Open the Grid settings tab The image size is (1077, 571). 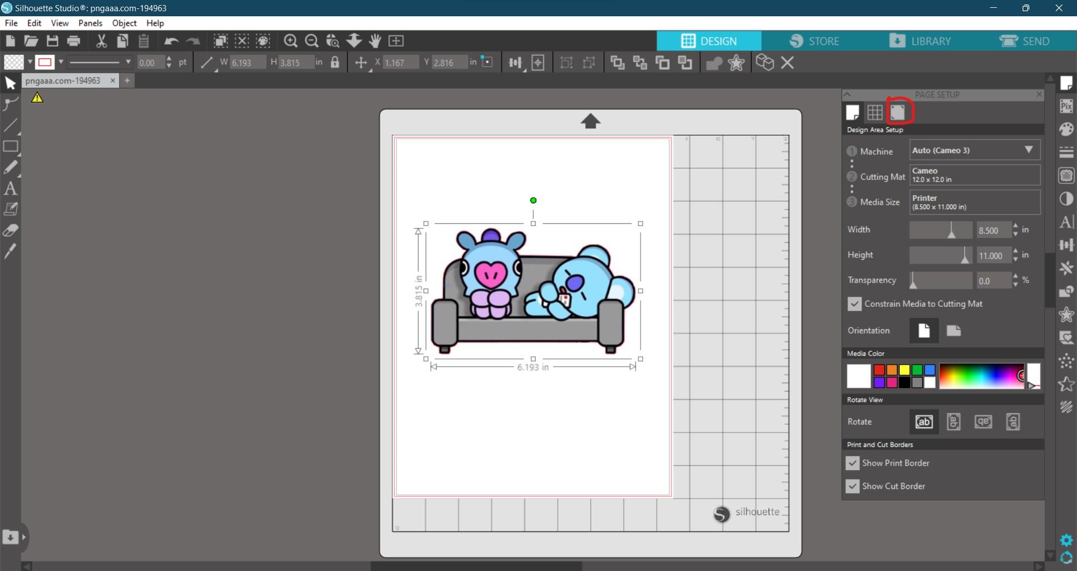tap(875, 112)
